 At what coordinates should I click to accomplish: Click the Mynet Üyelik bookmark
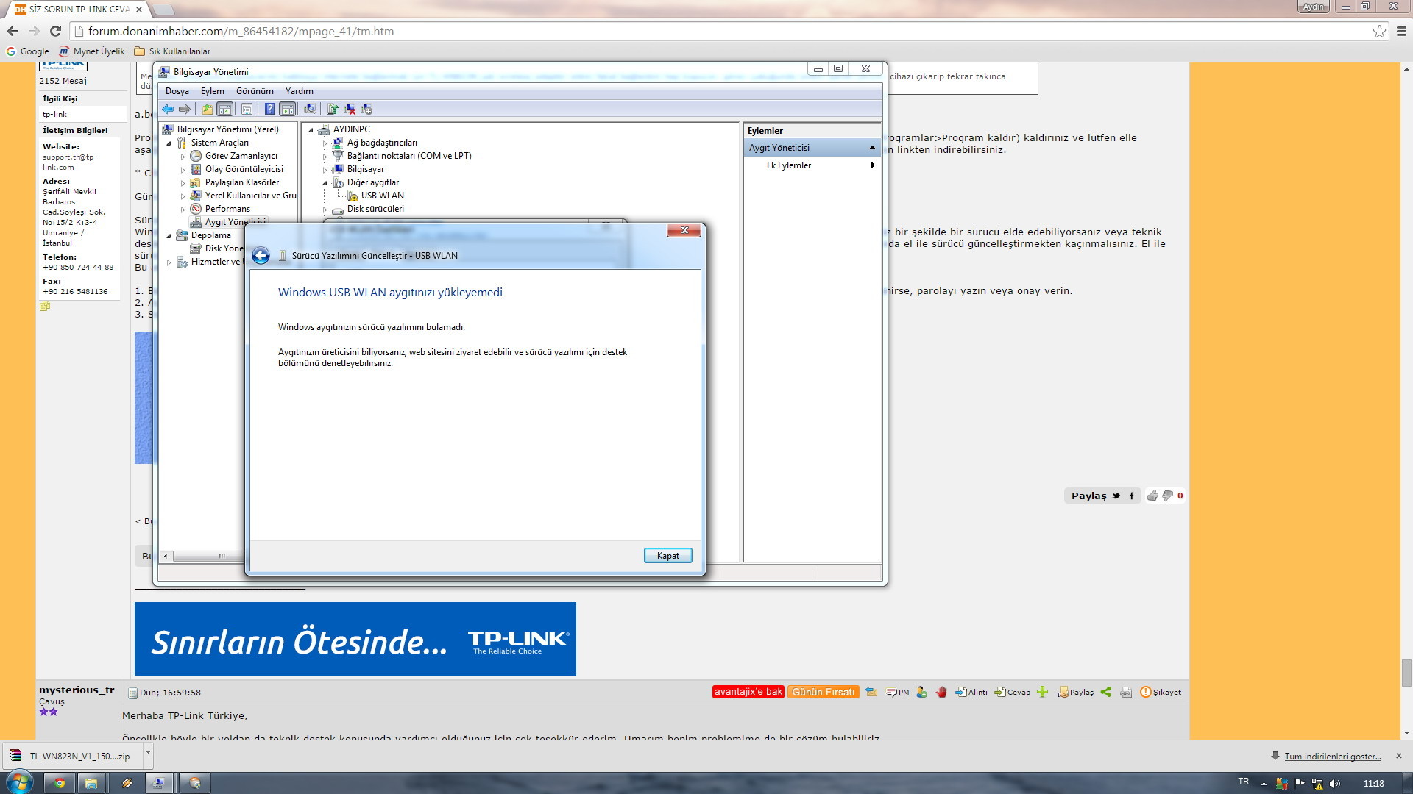(x=92, y=51)
